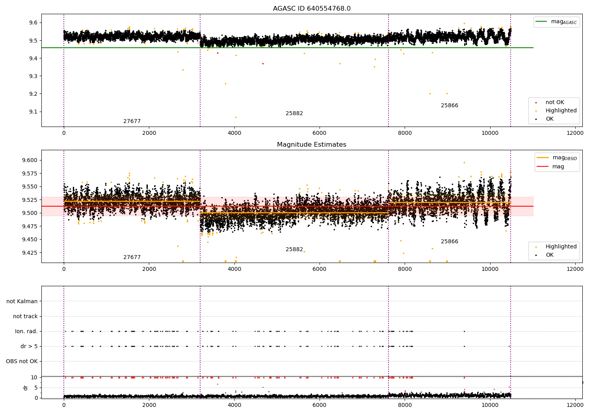The width and height of the screenshot is (591, 414).
Task: Click obsid label 25882 in the top plot
Action: coord(294,114)
